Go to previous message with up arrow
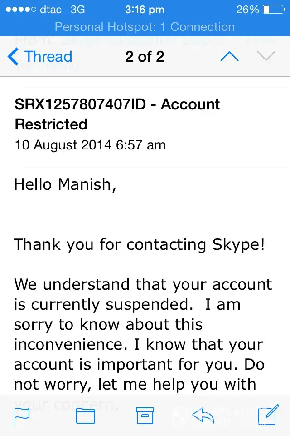Image resolution: width=290 pixels, height=436 pixels. pyautogui.click(x=229, y=56)
